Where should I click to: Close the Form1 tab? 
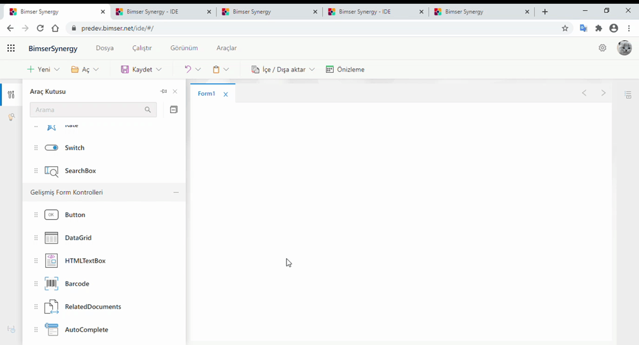pos(226,95)
